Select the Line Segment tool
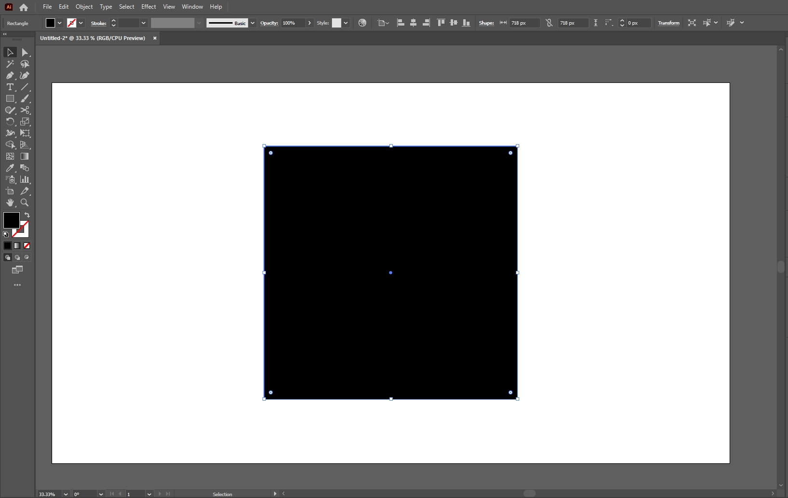This screenshot has height=498, width=788. point(25,87)
